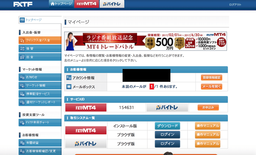Click the メールボックス envelope icon
Viewport: 256px width, 155px height.
tap(69, 87)
